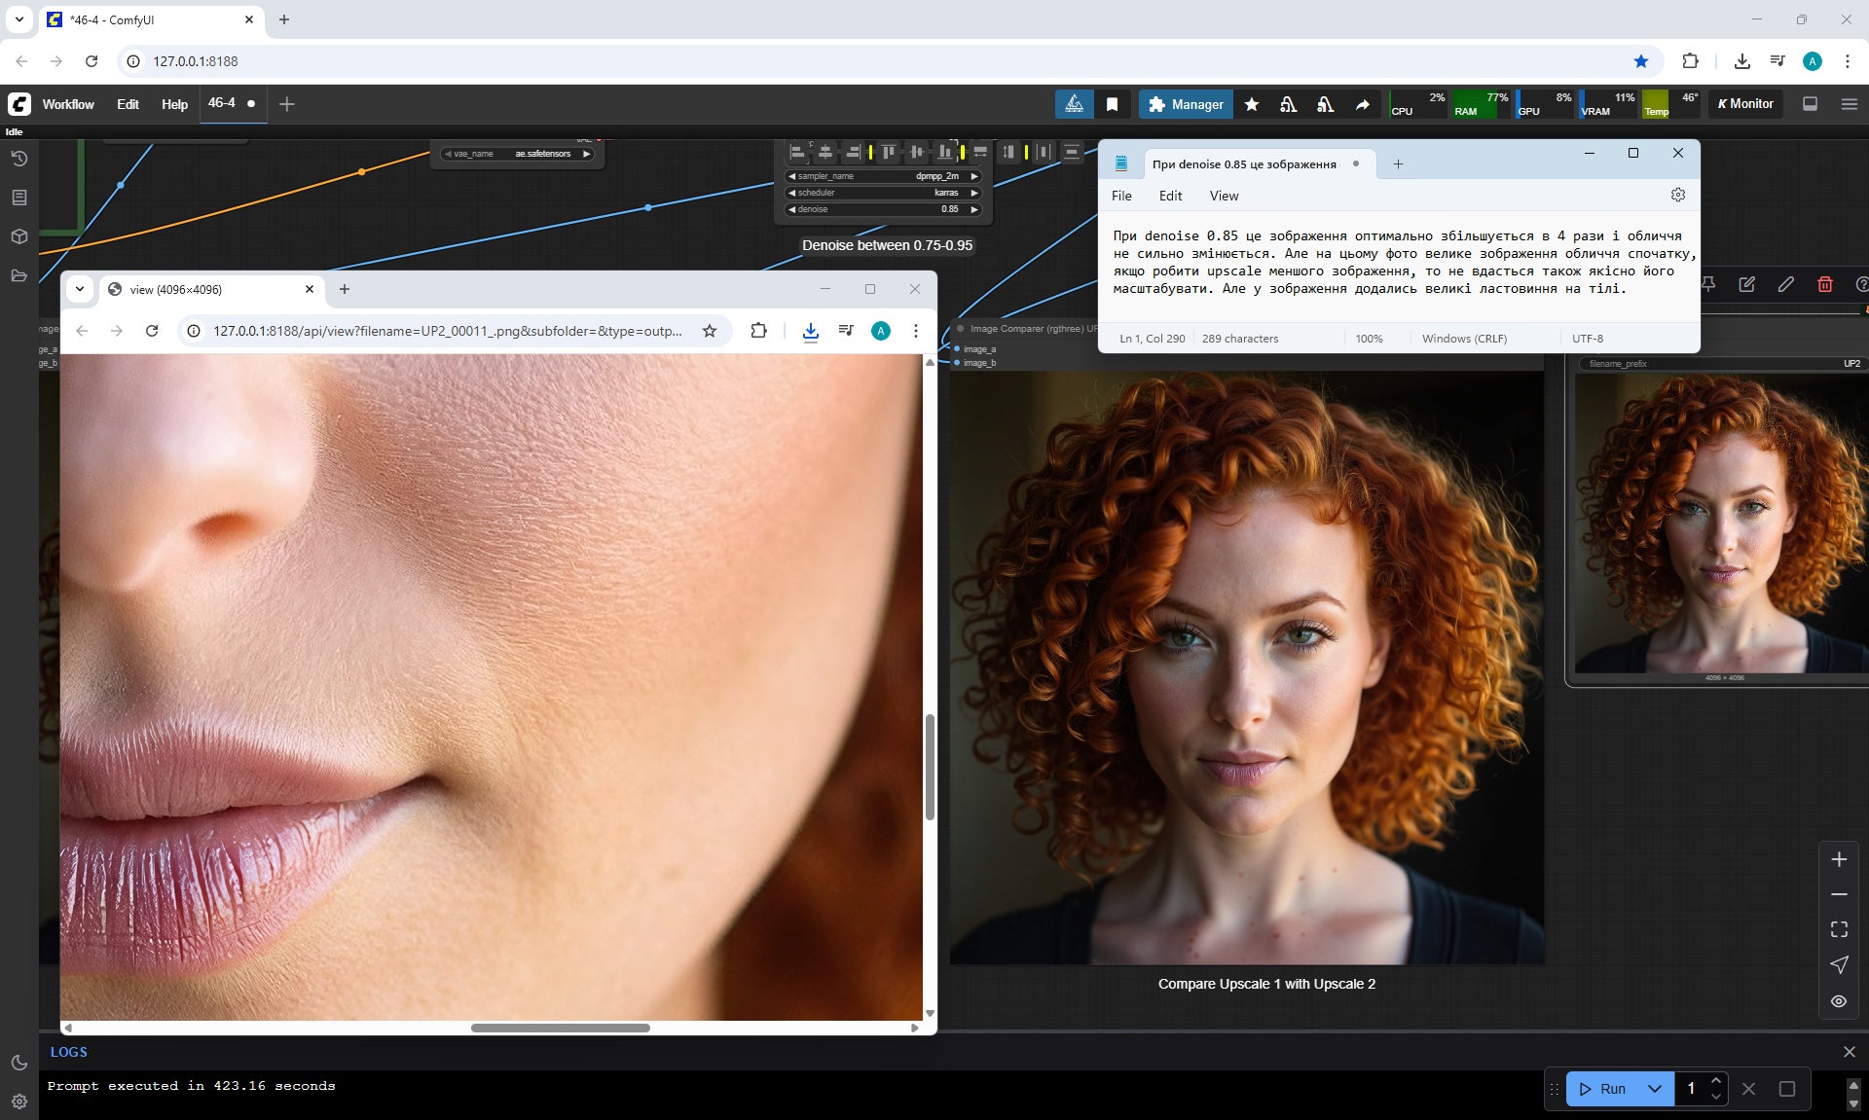This screenshot has height=1120, width=1869.
Task: Open the queue history sidebar icon
Action: click(x=18, y=159)
